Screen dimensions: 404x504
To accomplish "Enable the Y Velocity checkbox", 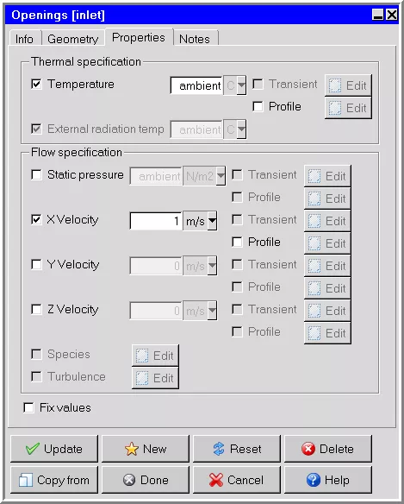I will tap(36, 265).
